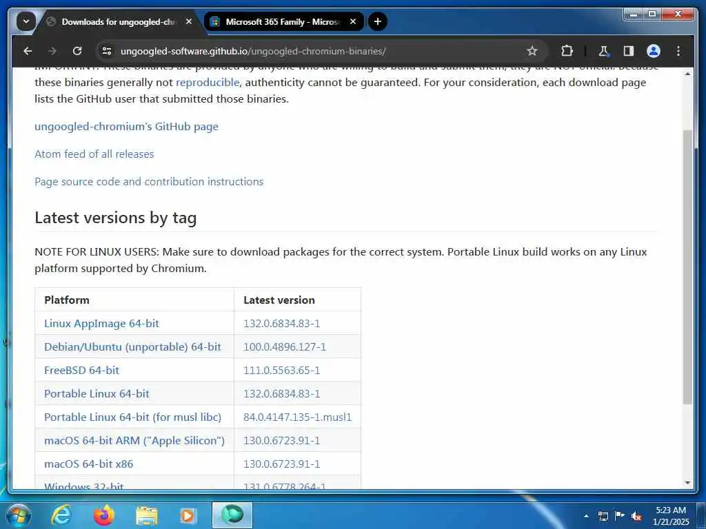
Task: Toggle the side panel icon
Action: [629, 51]
